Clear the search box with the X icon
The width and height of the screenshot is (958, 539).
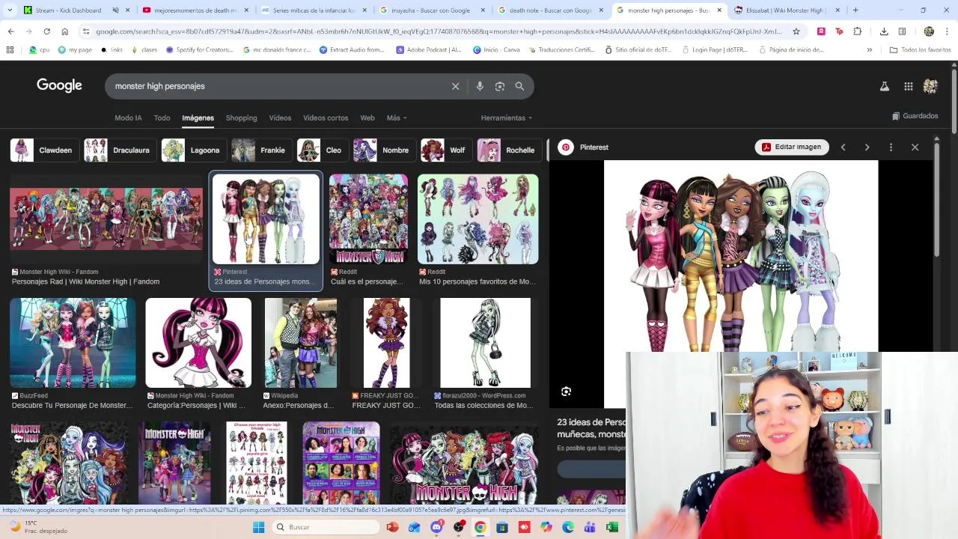(455, 86)
